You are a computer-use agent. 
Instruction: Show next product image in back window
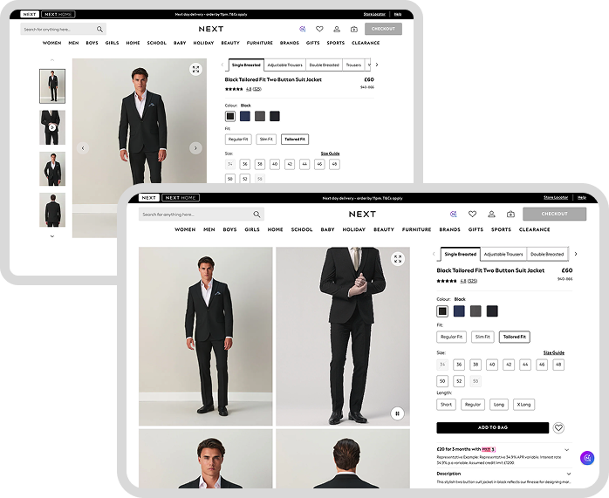pyautogui.click(x=195, y=148)
